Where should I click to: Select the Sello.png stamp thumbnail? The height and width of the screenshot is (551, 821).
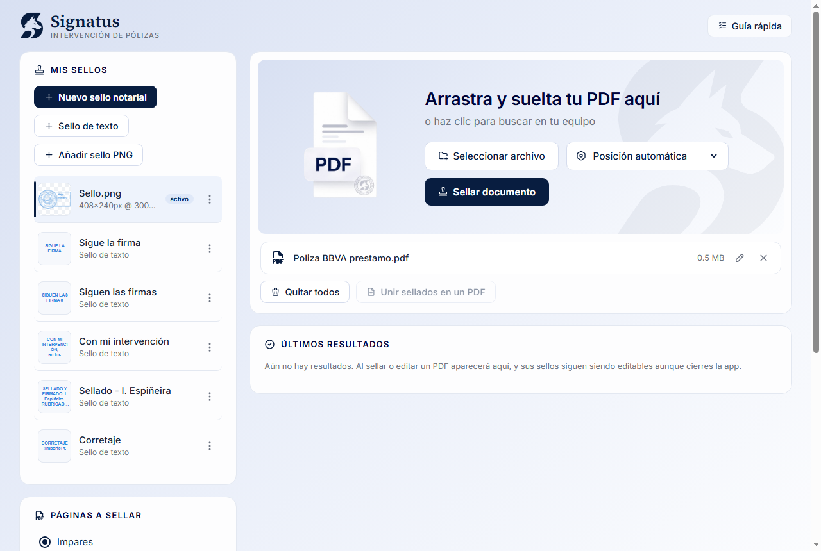coord(55,199)
